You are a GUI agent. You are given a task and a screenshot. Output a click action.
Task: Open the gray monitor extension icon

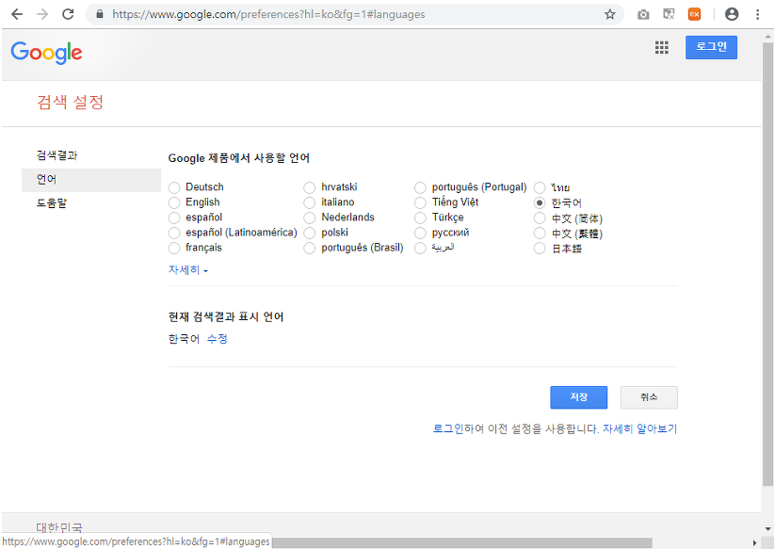click(669, 14)
